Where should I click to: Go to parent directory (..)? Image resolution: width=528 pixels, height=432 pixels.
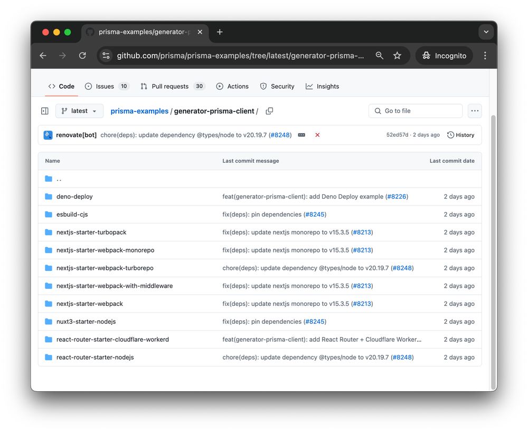pyautogui.click(x=59, y=179)
